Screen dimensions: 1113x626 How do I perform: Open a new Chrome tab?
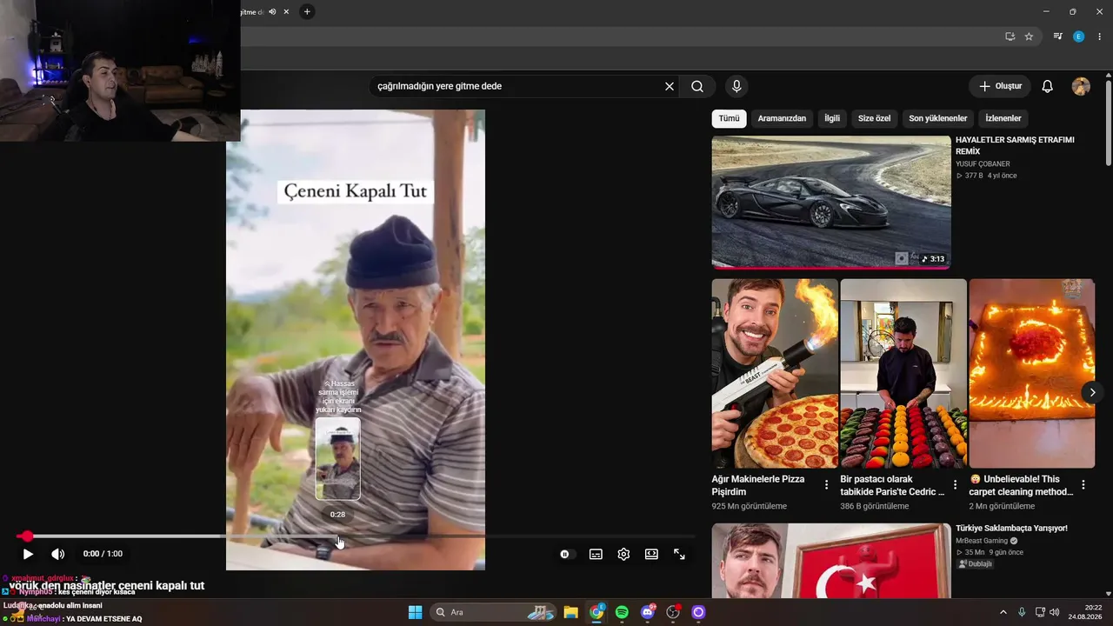307,12
